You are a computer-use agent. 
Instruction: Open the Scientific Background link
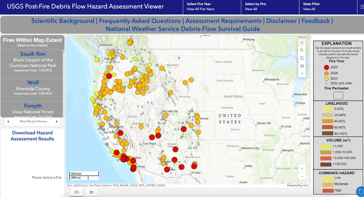coord(63,21)
